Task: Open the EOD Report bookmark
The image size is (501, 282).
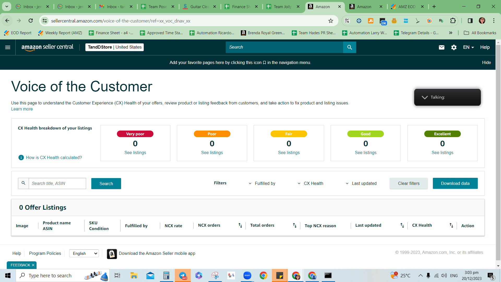Action: point(18,33)
